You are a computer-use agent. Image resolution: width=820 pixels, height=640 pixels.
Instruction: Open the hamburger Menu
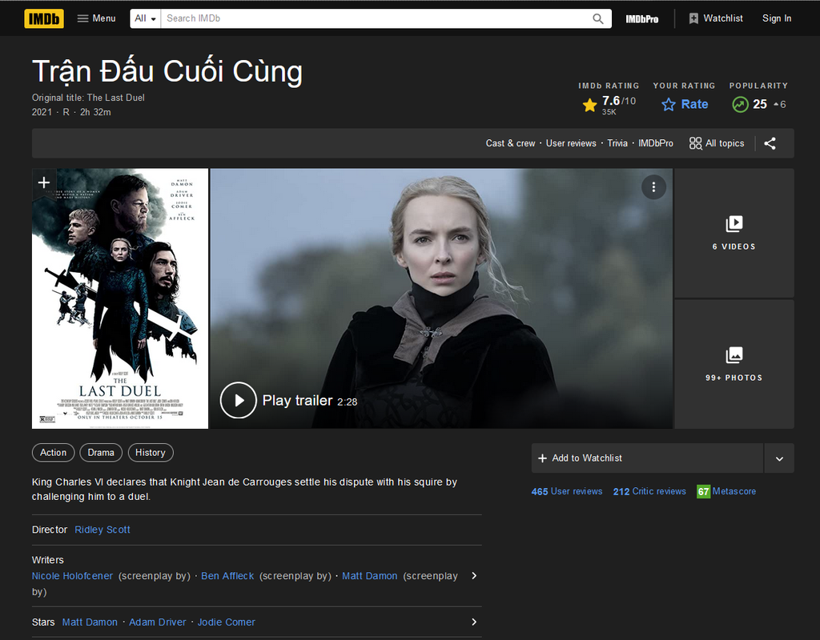click(x=96, y=18)
